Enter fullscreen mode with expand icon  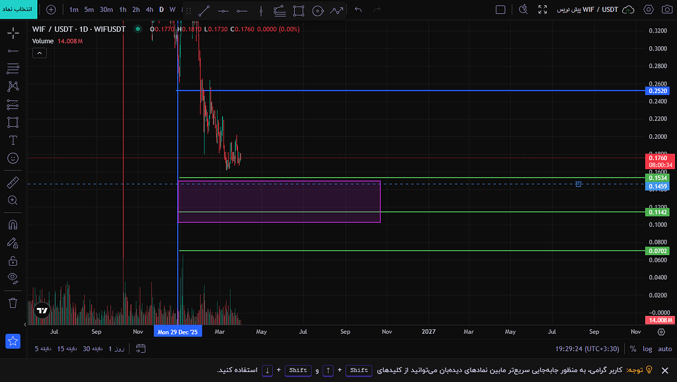coord(543,9)
